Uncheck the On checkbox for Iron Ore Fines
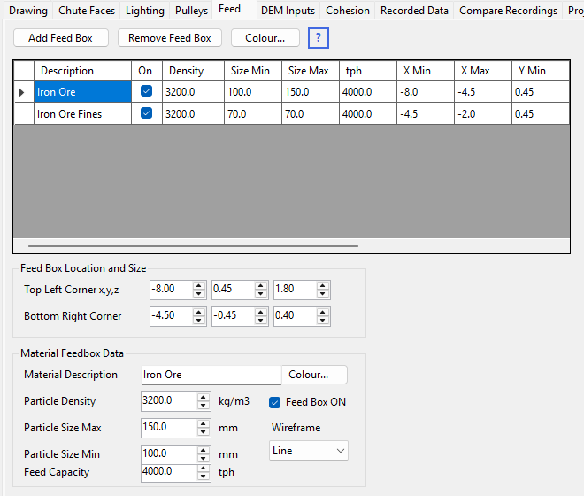Image resolution: width=584 pixels, height=496 pixels. pos(146,113)
